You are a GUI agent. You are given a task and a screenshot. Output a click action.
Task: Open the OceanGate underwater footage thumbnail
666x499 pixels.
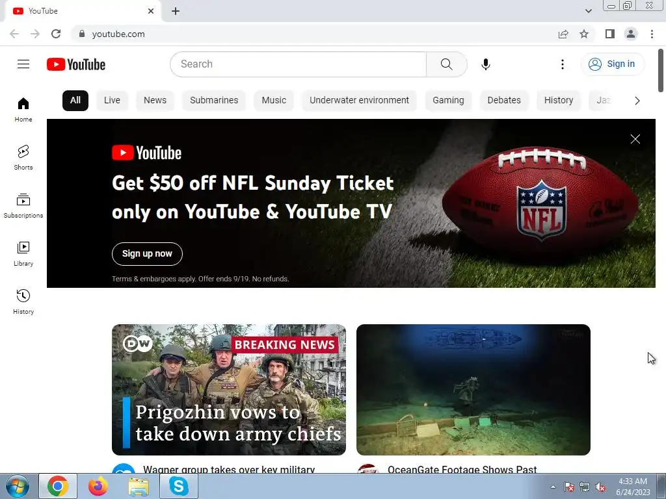[473, 390]
